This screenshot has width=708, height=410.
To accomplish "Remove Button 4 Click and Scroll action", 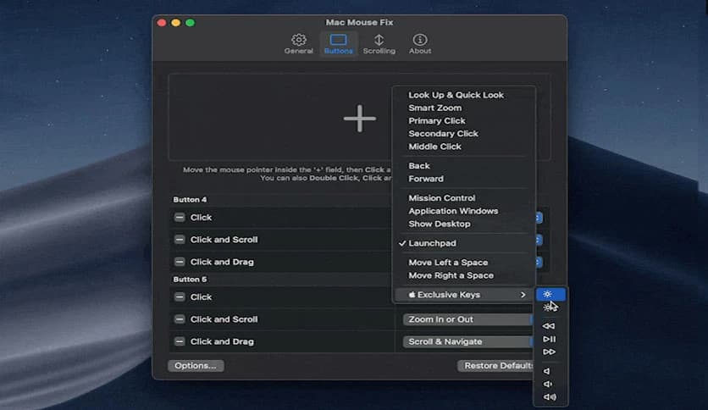I will point(180,240).
